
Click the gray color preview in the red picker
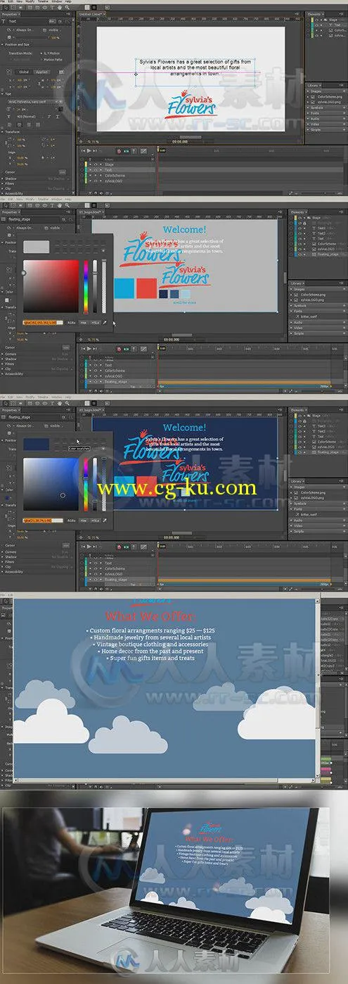(37, 247)
